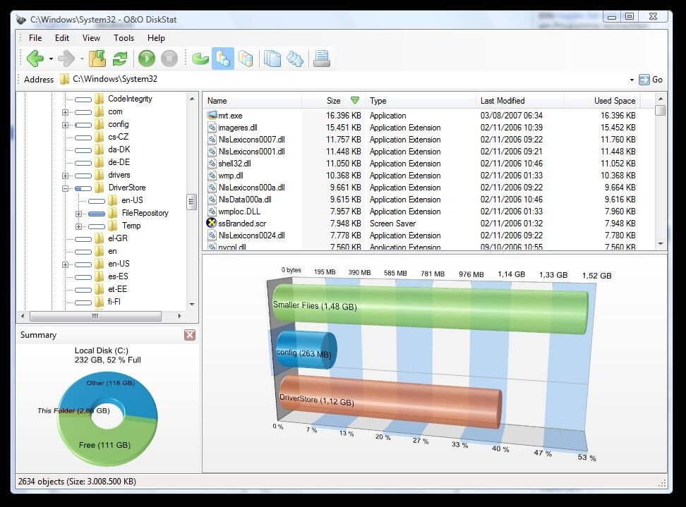Select NlsData000a.dll in the file list
This screenshot has width=686, height=507.
coord(245,200)
